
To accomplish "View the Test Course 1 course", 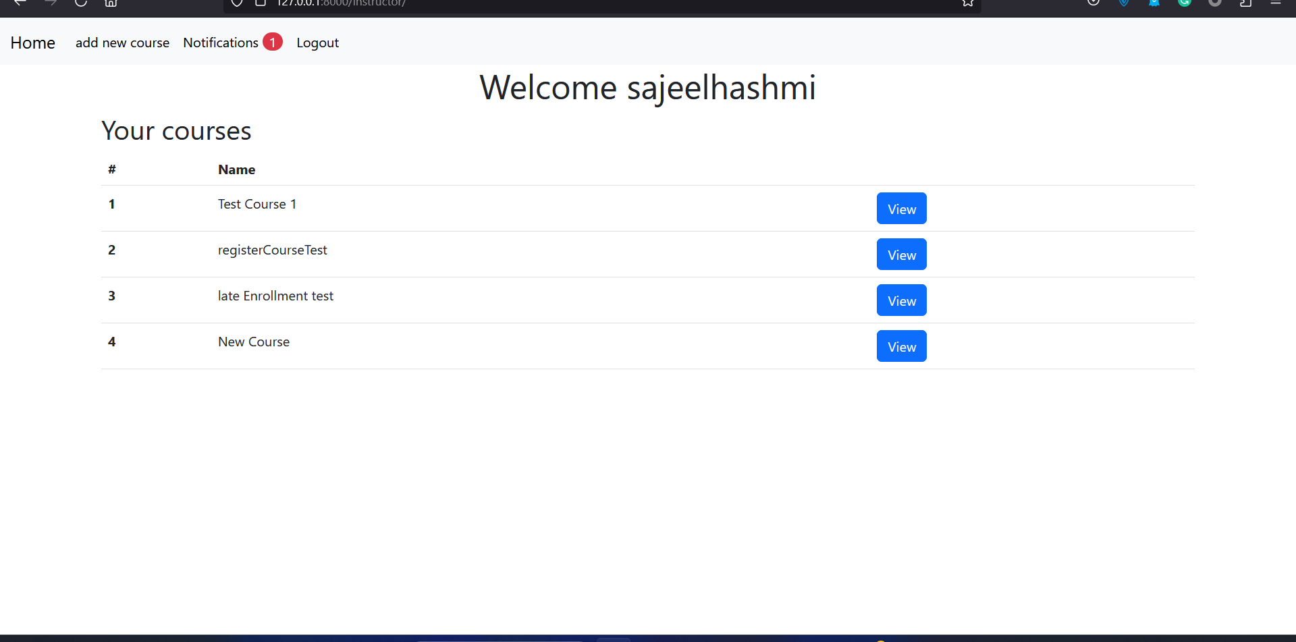I will click(x=901, y=209).
